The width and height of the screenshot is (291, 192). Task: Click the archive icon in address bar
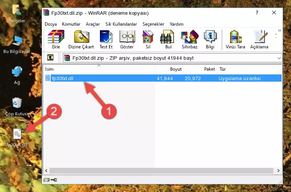coord(67,58)
